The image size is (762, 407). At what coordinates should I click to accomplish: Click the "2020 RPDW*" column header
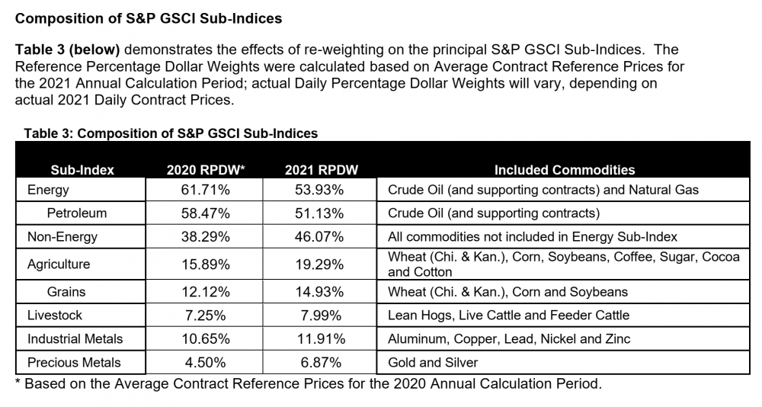pyautogui.click(x=203, y=170)
